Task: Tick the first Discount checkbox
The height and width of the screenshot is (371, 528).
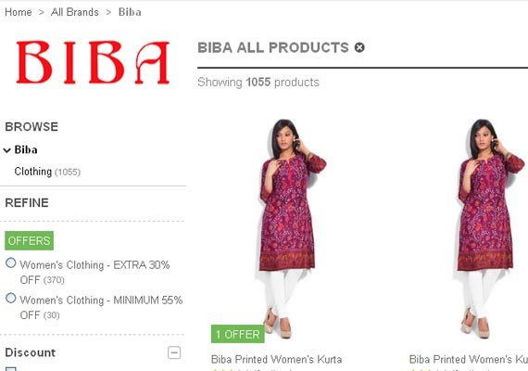Action: (11, 369)
